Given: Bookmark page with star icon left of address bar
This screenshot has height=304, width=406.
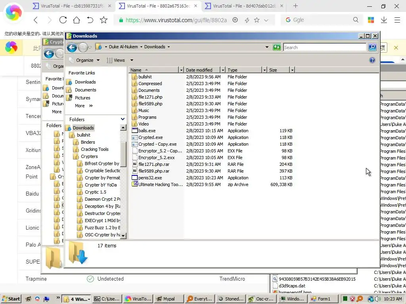Looking at the screenshot, I should (103, 20).
